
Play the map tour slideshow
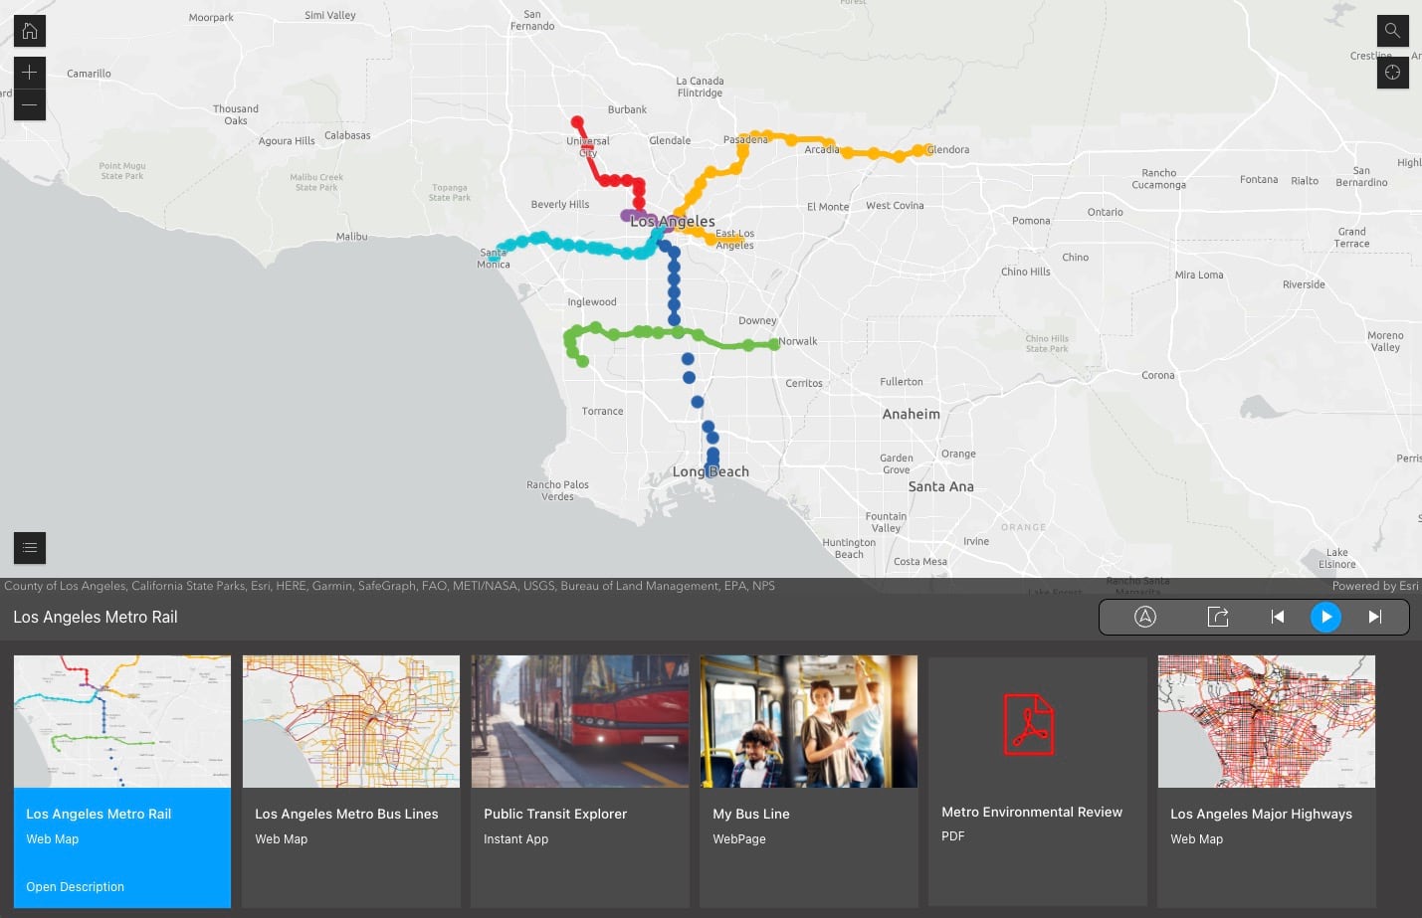[1325, 617]
